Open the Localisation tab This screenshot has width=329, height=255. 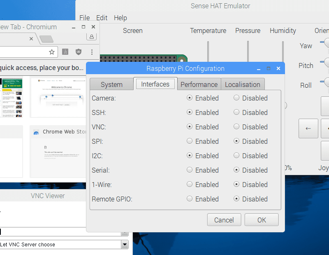(243, 84)
